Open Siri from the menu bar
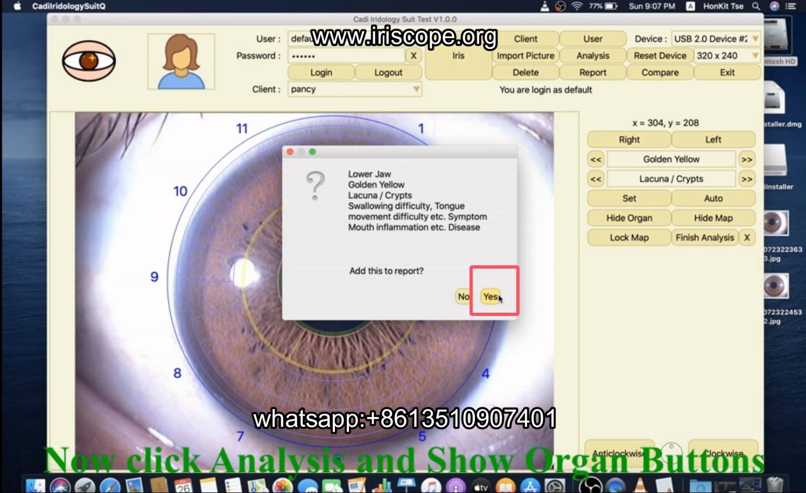 tap(774, 6)
